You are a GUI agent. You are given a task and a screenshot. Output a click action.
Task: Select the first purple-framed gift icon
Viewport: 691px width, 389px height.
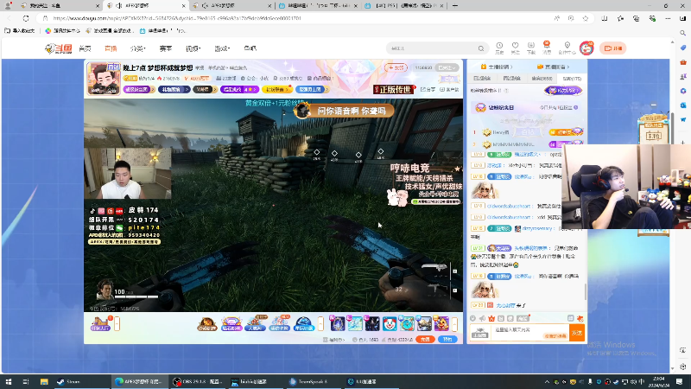[x=337, y=324]
